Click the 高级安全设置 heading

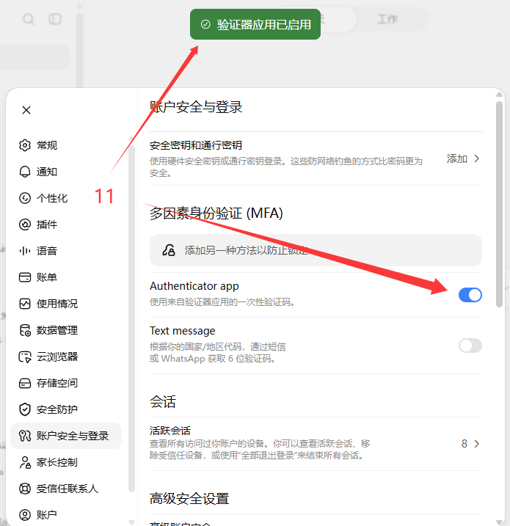tap(189, 499)
